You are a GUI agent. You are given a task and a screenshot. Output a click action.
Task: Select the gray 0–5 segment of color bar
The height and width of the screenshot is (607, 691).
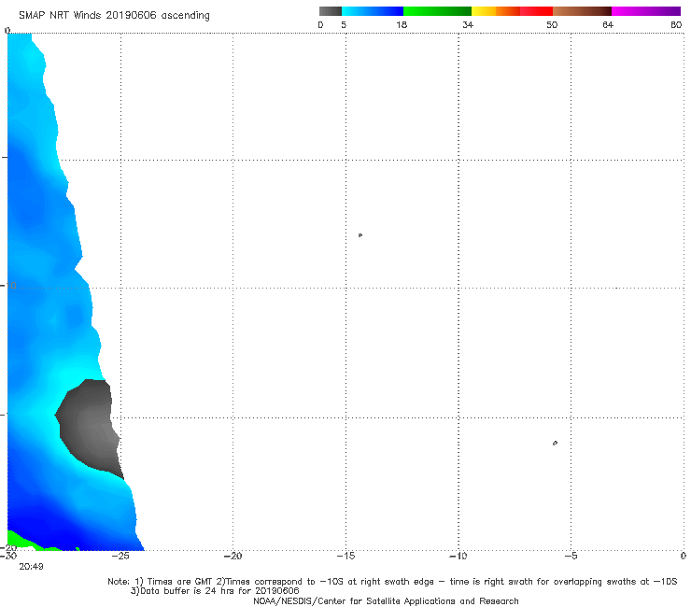click(330, 11)
